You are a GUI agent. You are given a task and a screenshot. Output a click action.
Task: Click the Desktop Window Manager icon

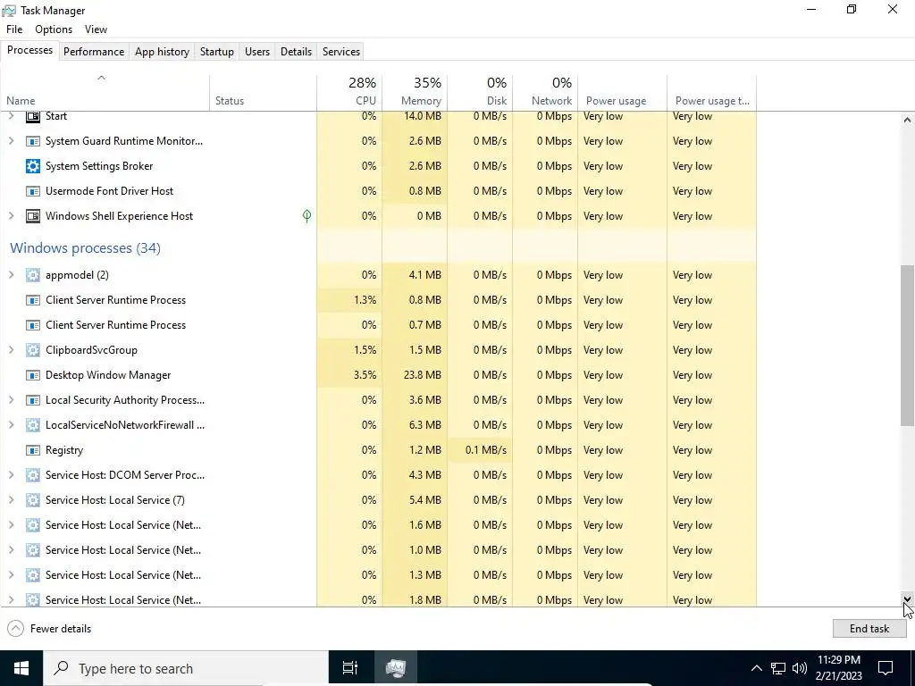point(33,376)
